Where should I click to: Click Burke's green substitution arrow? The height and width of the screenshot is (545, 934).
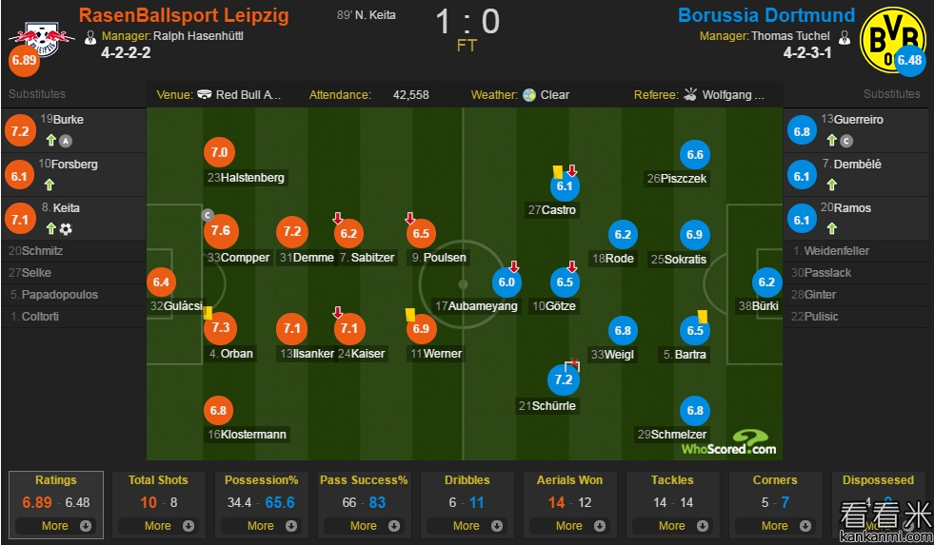(x=50, y=141)
